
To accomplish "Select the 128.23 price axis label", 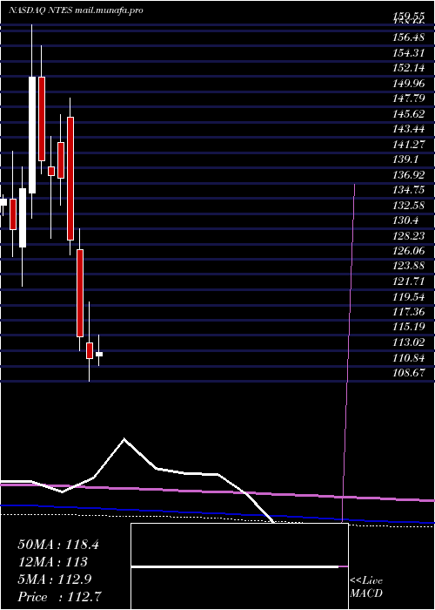I will [409, 236].
